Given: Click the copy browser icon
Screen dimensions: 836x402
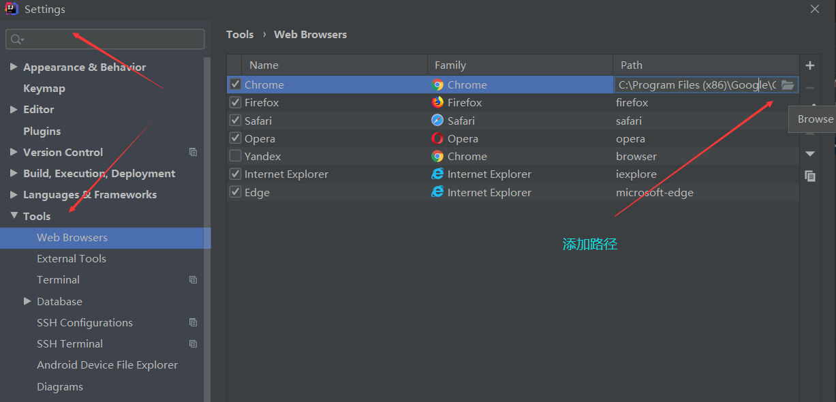Looking at the screenshot, I should (809, 176).
